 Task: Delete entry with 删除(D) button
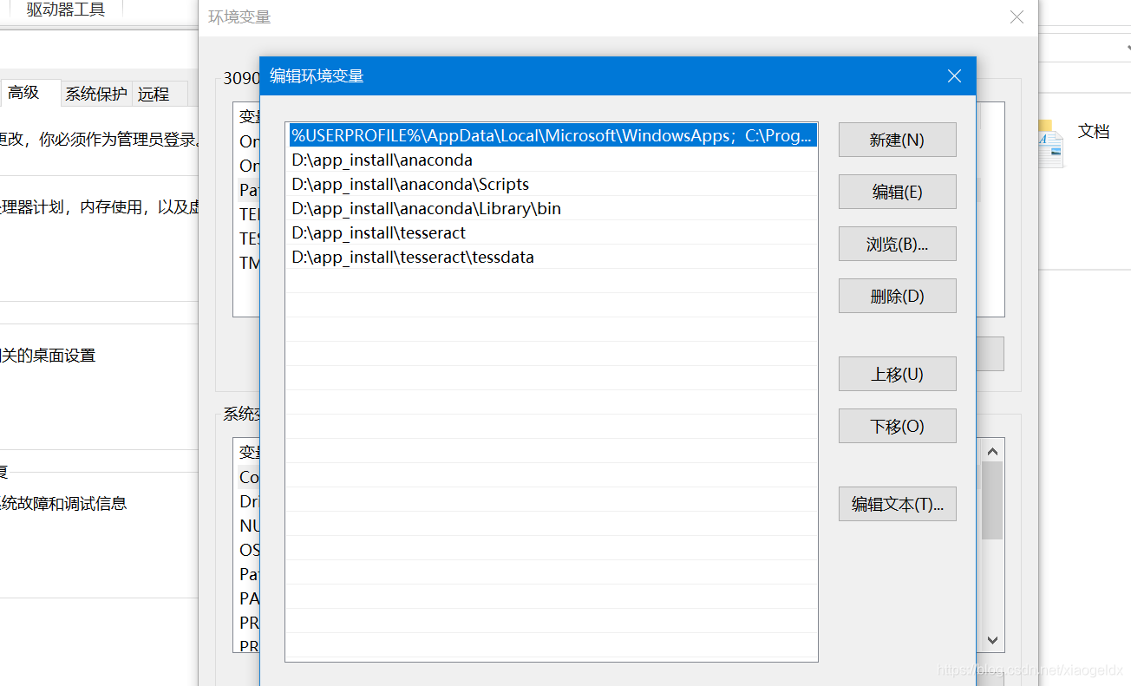(897, 296)
